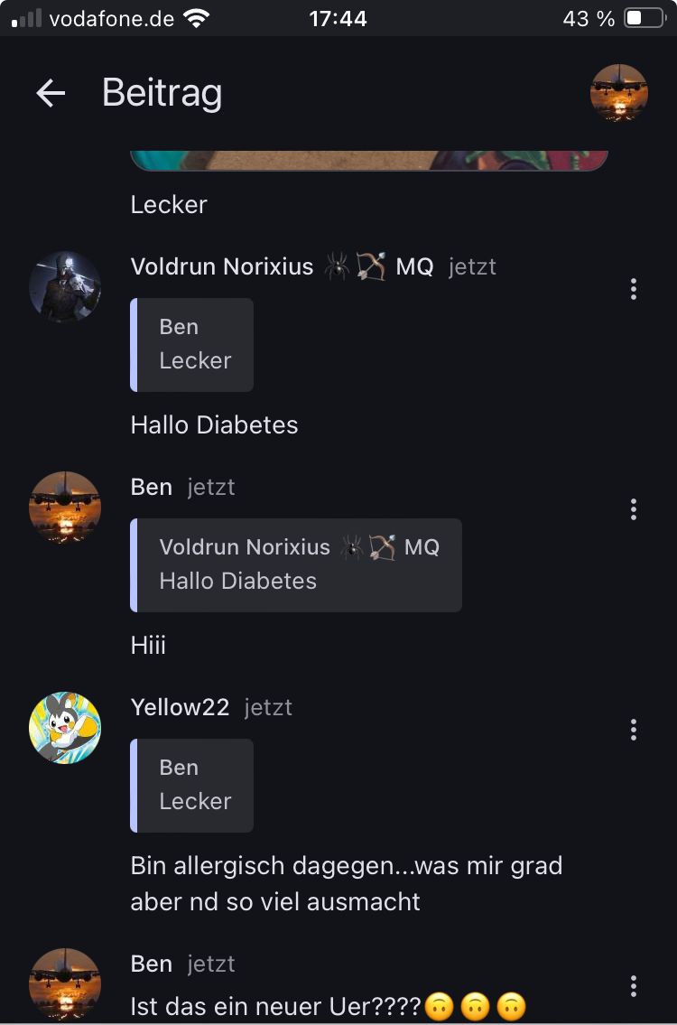Tap the status bar clock showing 17:44

[338, 18]
